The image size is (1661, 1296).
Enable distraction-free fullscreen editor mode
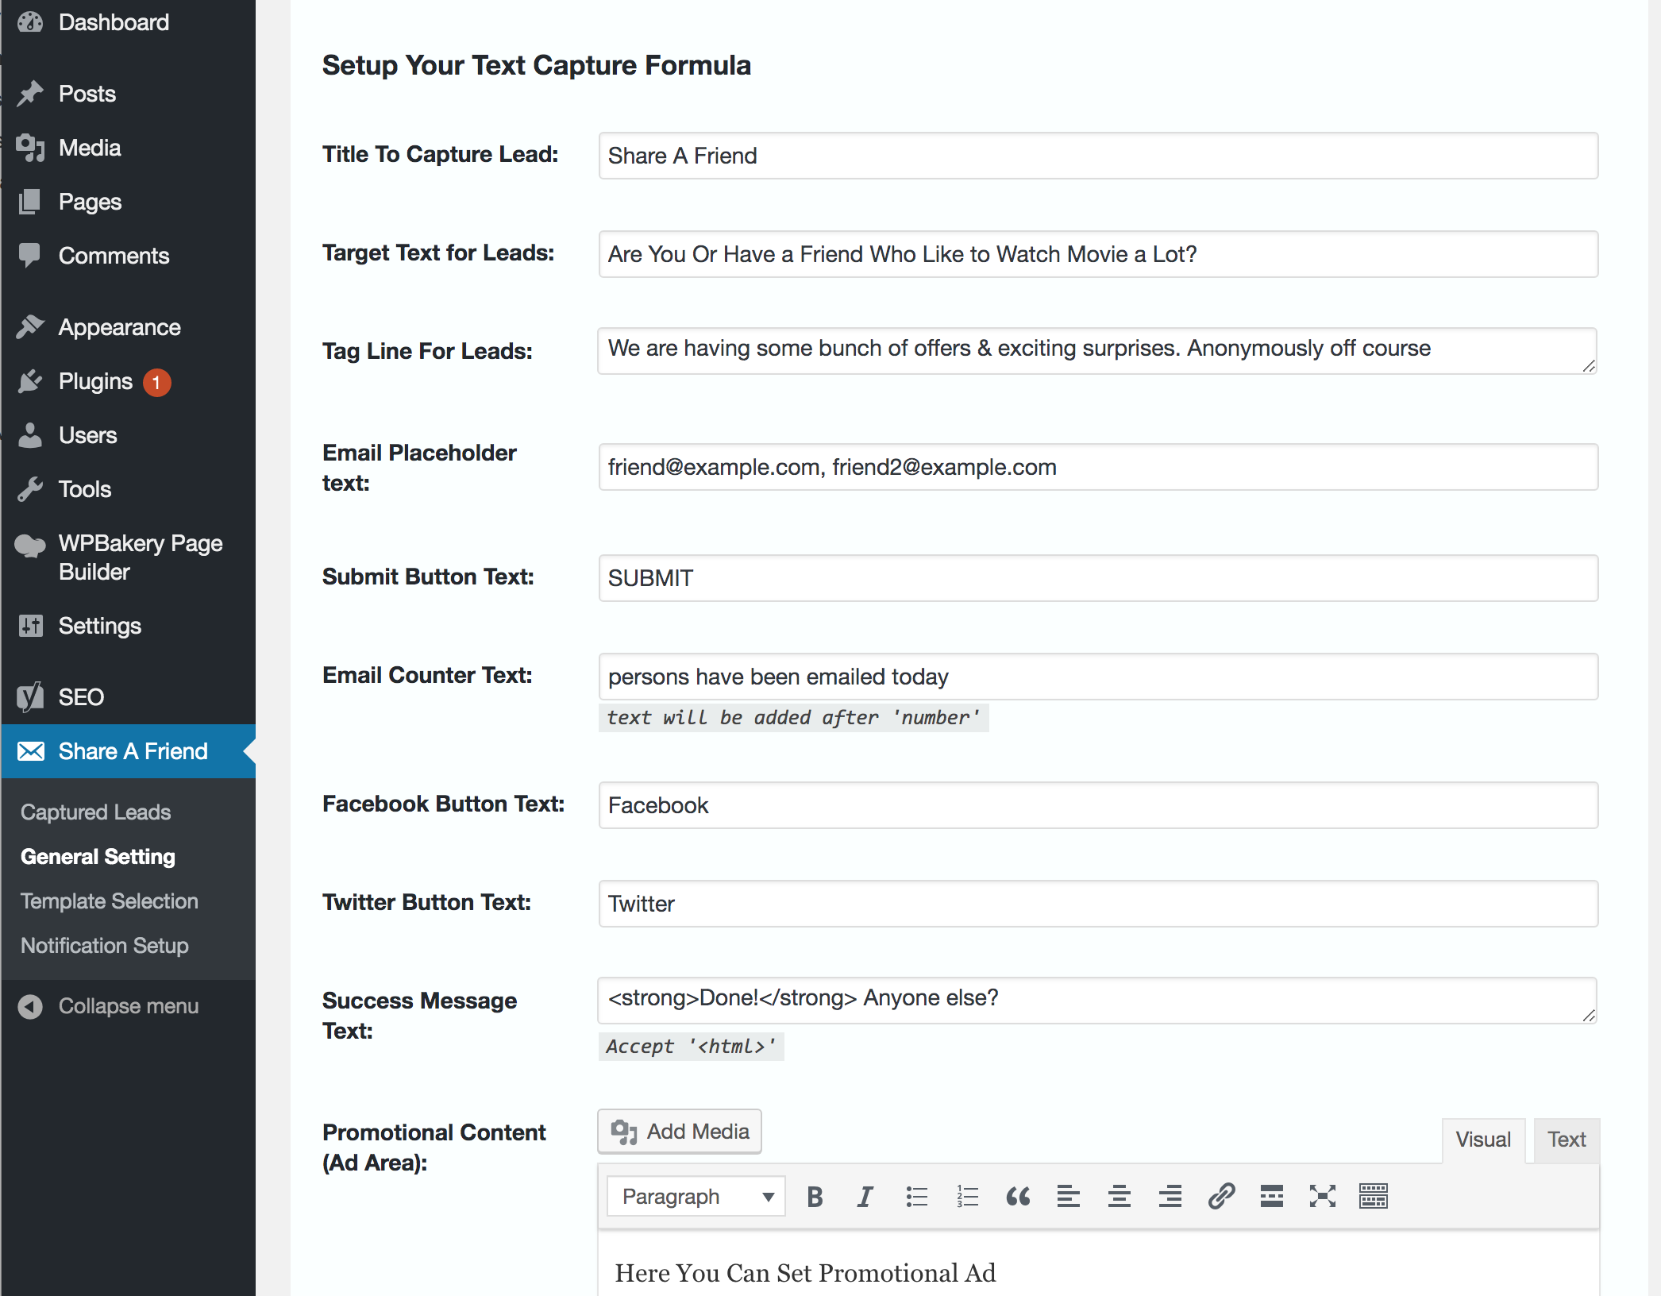click(1322, 1196)
